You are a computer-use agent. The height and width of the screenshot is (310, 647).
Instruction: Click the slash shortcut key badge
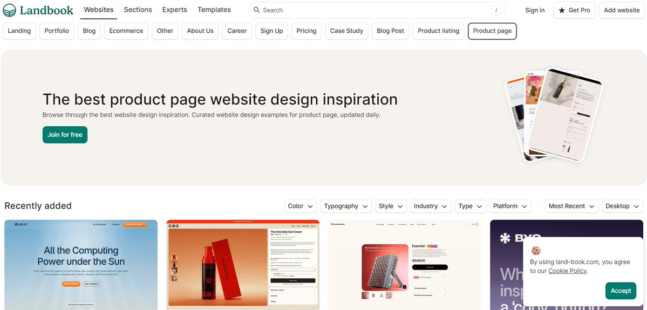(x=496, y=10)
